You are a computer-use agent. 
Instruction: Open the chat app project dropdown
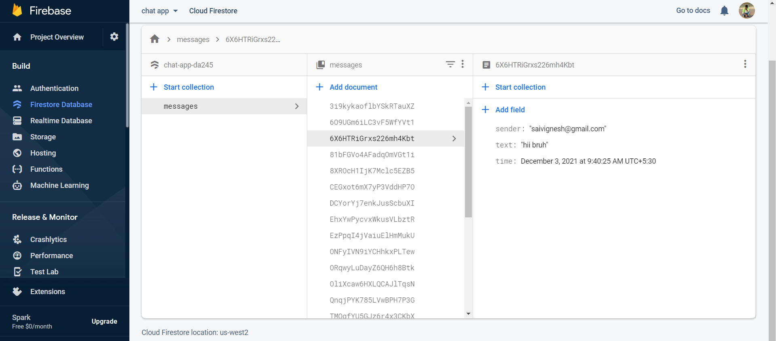pyautogui.click(x=159, y=11)
